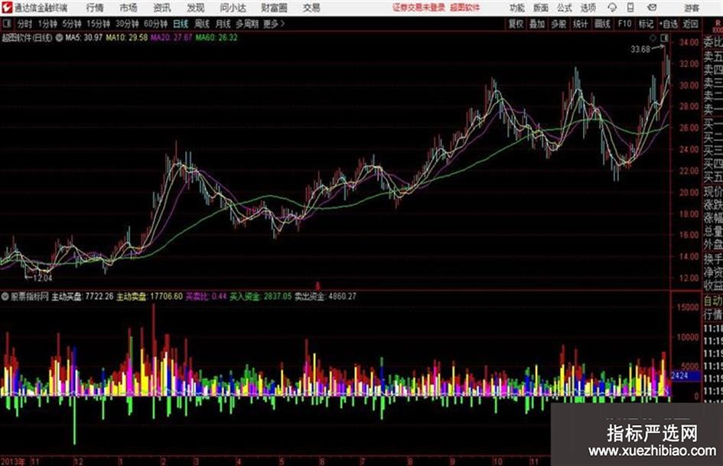Open the 资讯 menu
The width and height of the screenshot is (723, 466).
(x=162, y=8)
